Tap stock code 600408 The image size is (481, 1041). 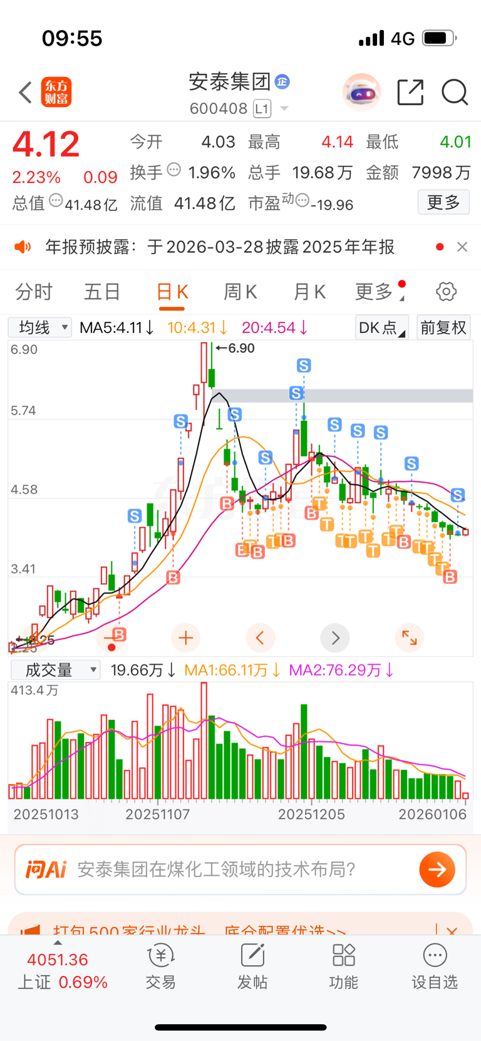(x=219, y=109)
